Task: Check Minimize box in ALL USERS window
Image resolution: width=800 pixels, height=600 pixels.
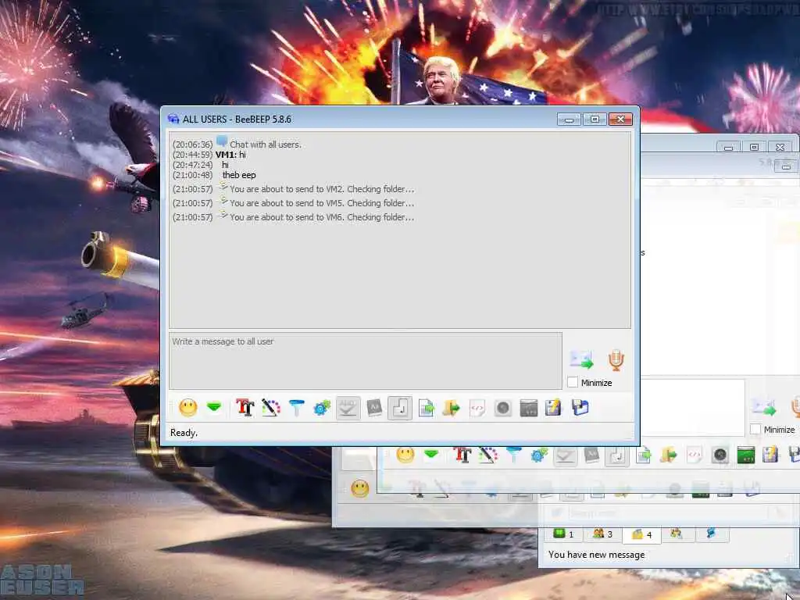Action: pyautogui.click(x=573, y=382)
